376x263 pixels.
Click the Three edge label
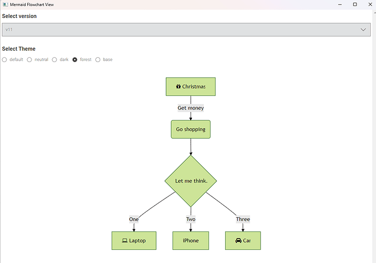point(243,219)
